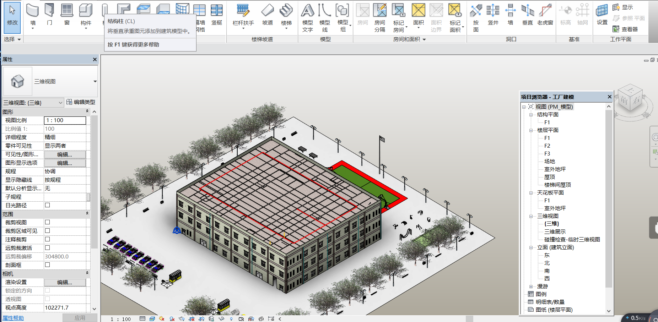
Task: Select the 栏杆扶手 (Railing) tool
Action: (243, 16)
